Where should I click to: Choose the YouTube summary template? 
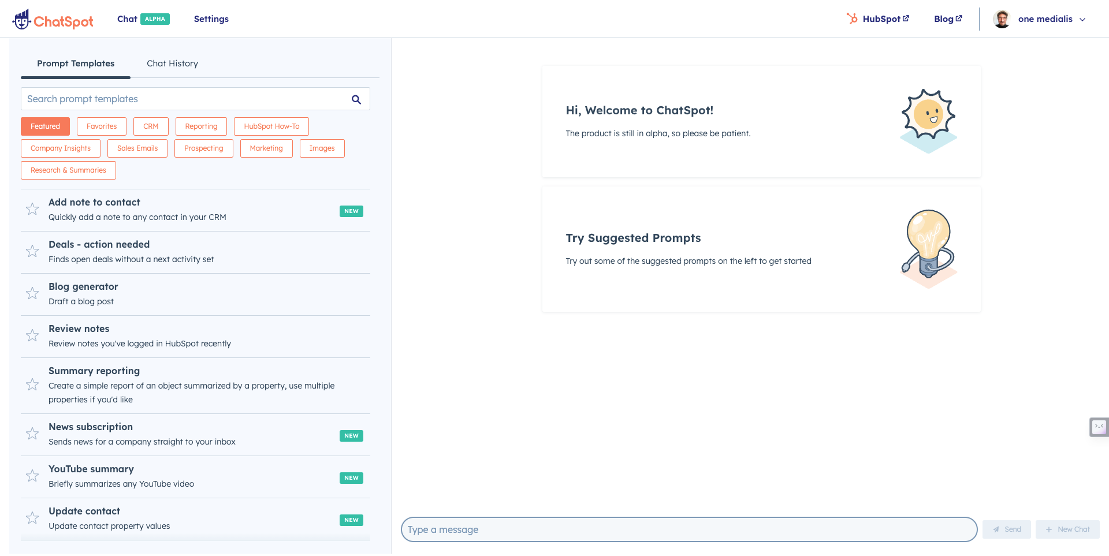coord(195,477)
